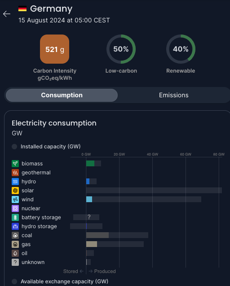Go back with the left arrow
The image size is (230, 286).
(x=7, y=14)
